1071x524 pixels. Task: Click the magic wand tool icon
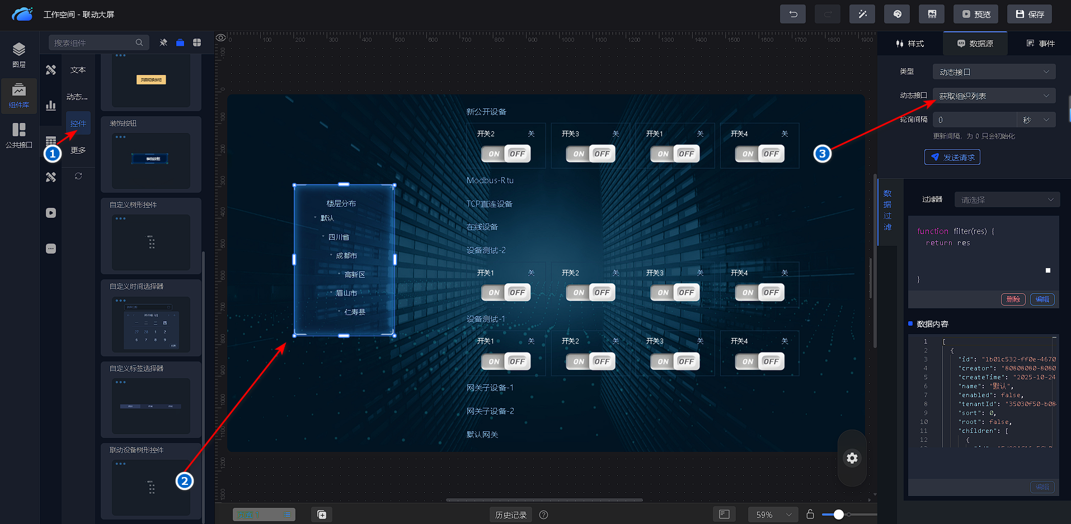pyautogui.click(x=862, y=14)
